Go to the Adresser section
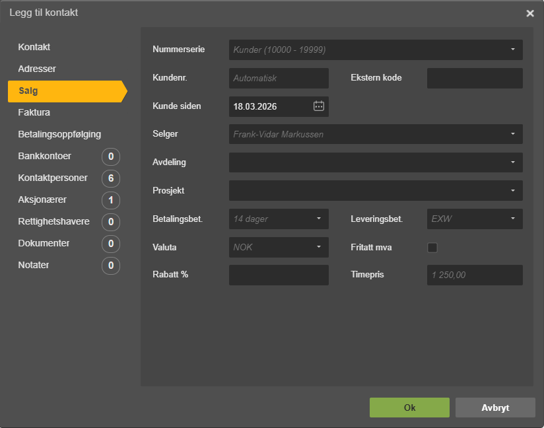Viewport: 544px width, 428px height. (x=37, y=69)
